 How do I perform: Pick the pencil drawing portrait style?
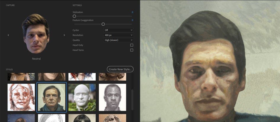pyautogui.click(x=112, y=97)
